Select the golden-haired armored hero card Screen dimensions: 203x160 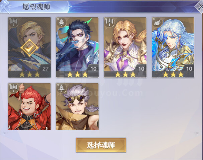pos(125,47)
